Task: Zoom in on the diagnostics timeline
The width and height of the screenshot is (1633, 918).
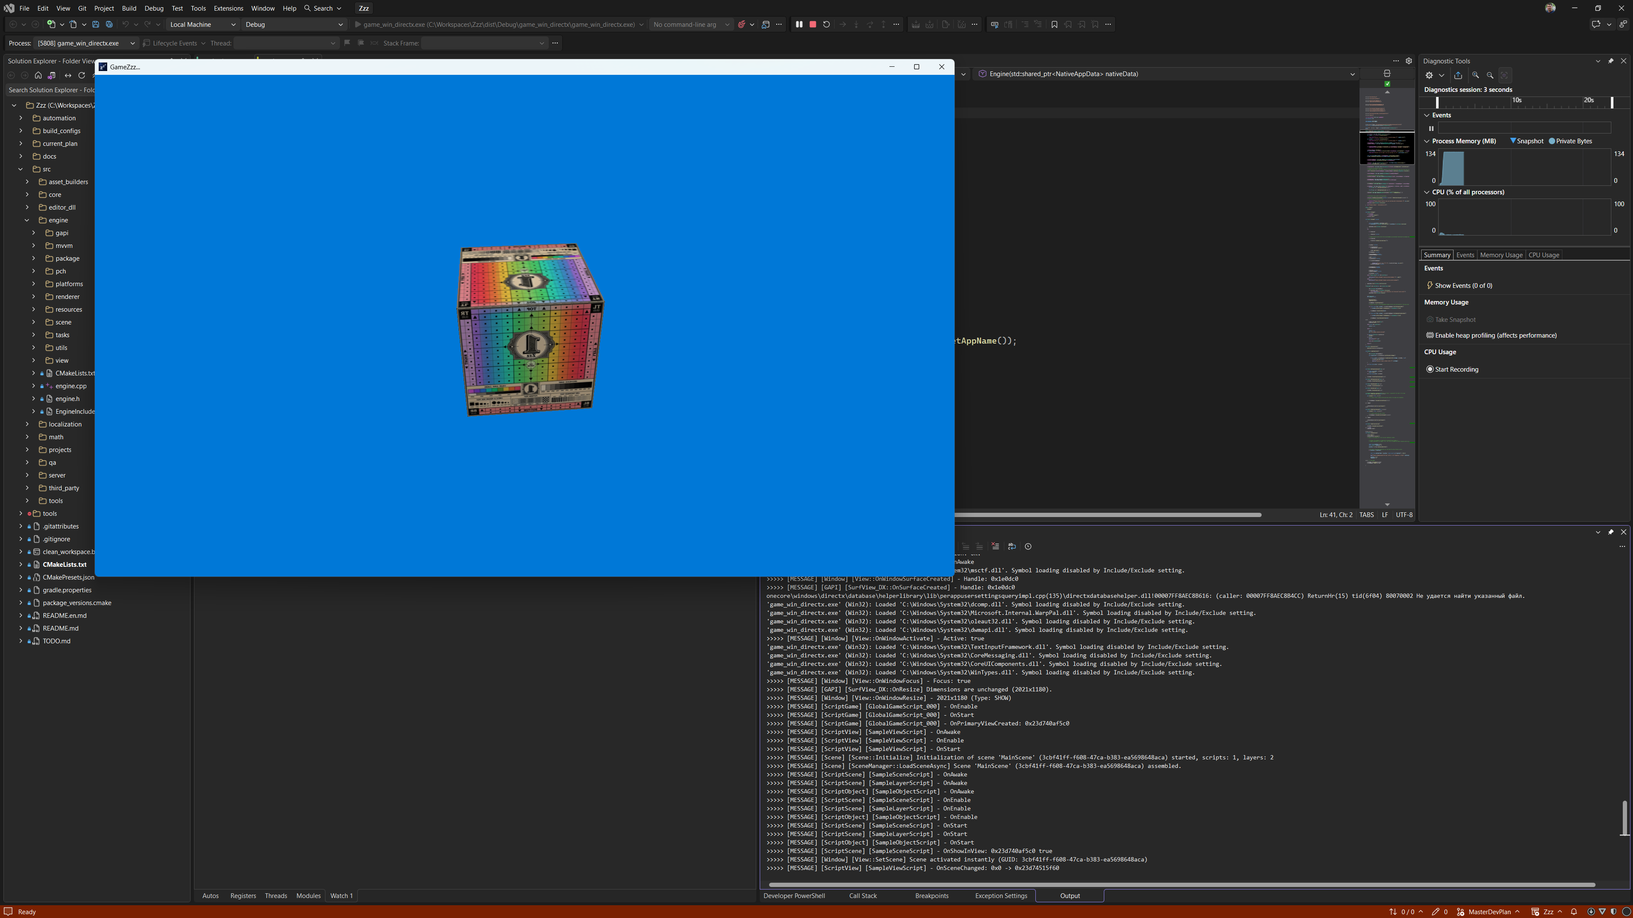Action: pos(1476,75)
